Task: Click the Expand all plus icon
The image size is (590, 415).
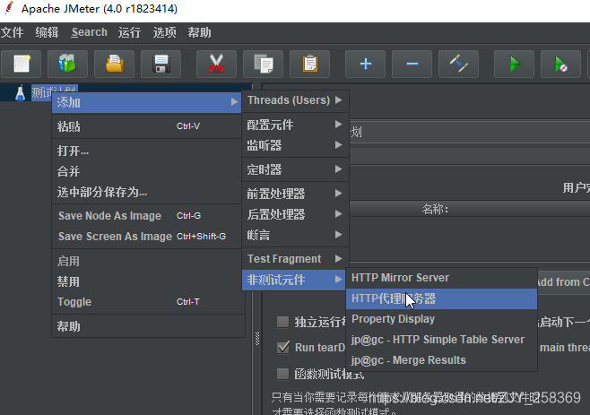Action: pos(365,64)
